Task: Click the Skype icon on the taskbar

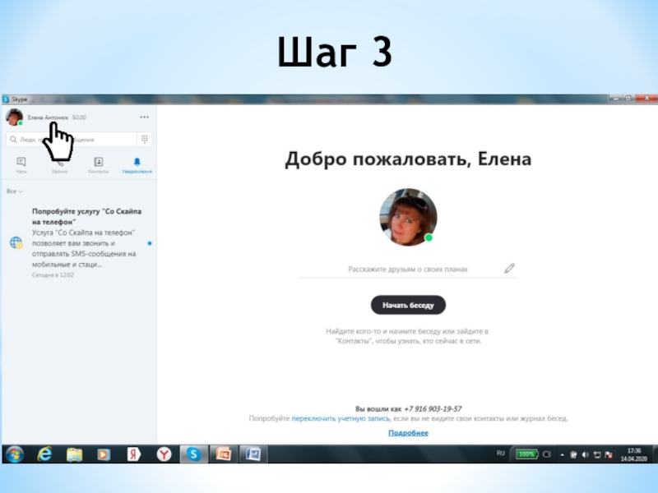Action: coord(192,454)
